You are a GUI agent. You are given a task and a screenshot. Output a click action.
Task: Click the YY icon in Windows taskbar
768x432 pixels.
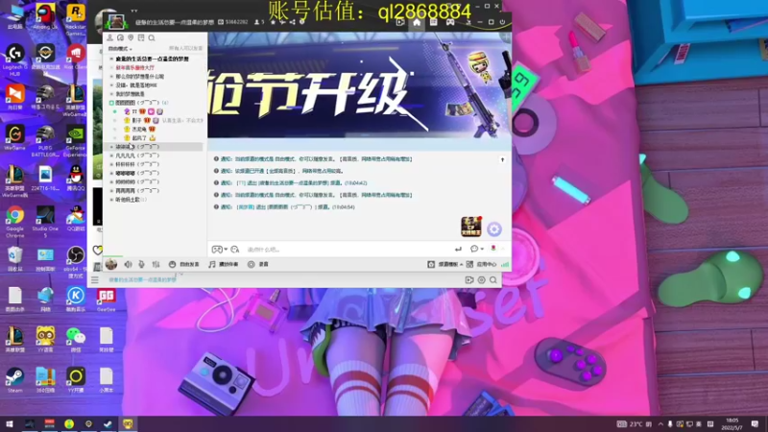point(128,424)
